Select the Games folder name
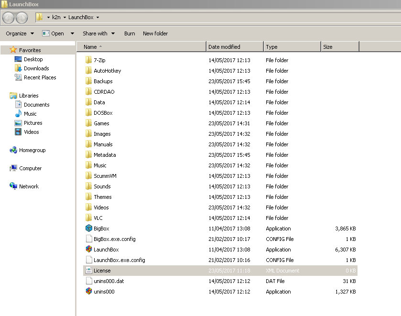401x316 pixels. click(x=101, y=123)
